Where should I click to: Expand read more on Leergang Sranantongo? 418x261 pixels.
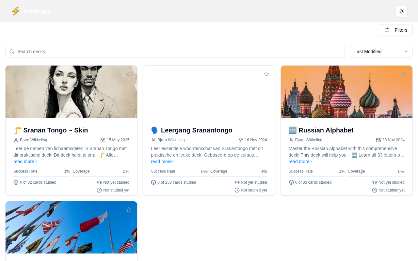(163, 161)
